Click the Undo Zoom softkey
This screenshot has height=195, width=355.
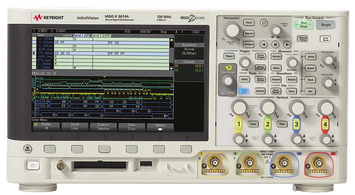click(x=132, y=127)
